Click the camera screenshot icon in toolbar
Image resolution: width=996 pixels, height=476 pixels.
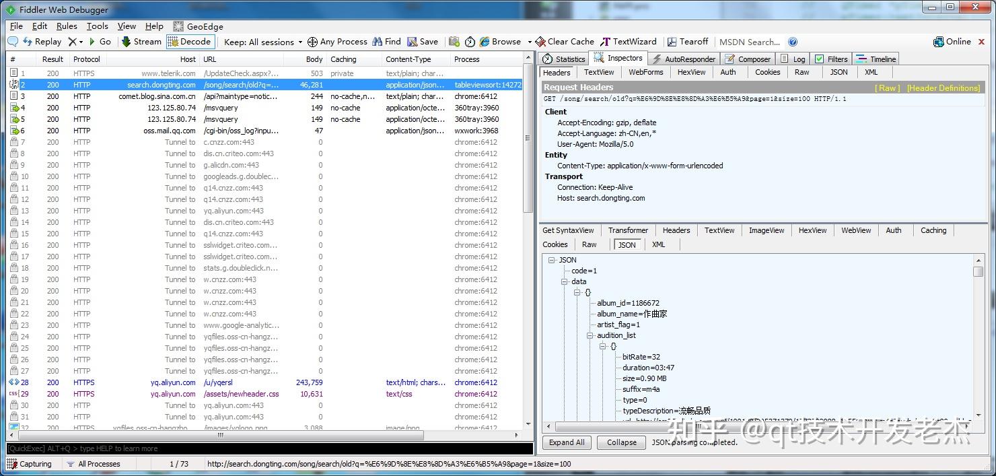454,42
